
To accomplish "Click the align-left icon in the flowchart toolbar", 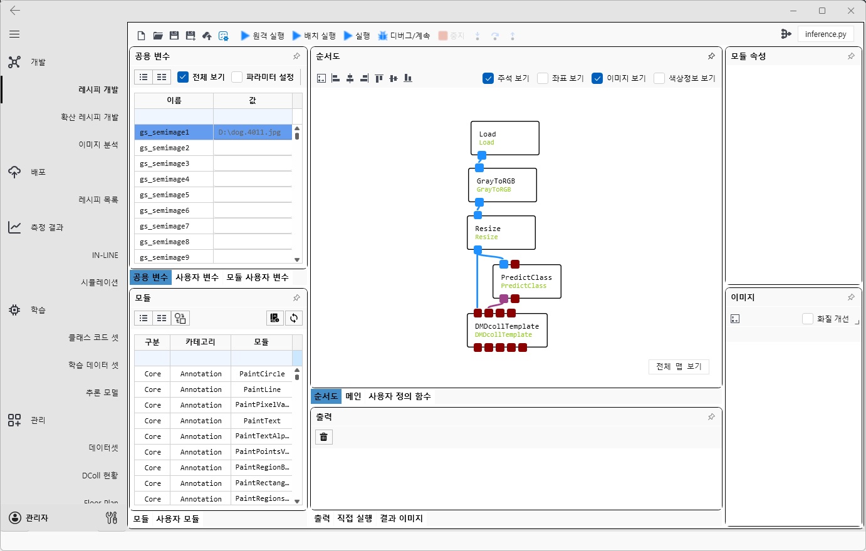I will click(335, 77).
